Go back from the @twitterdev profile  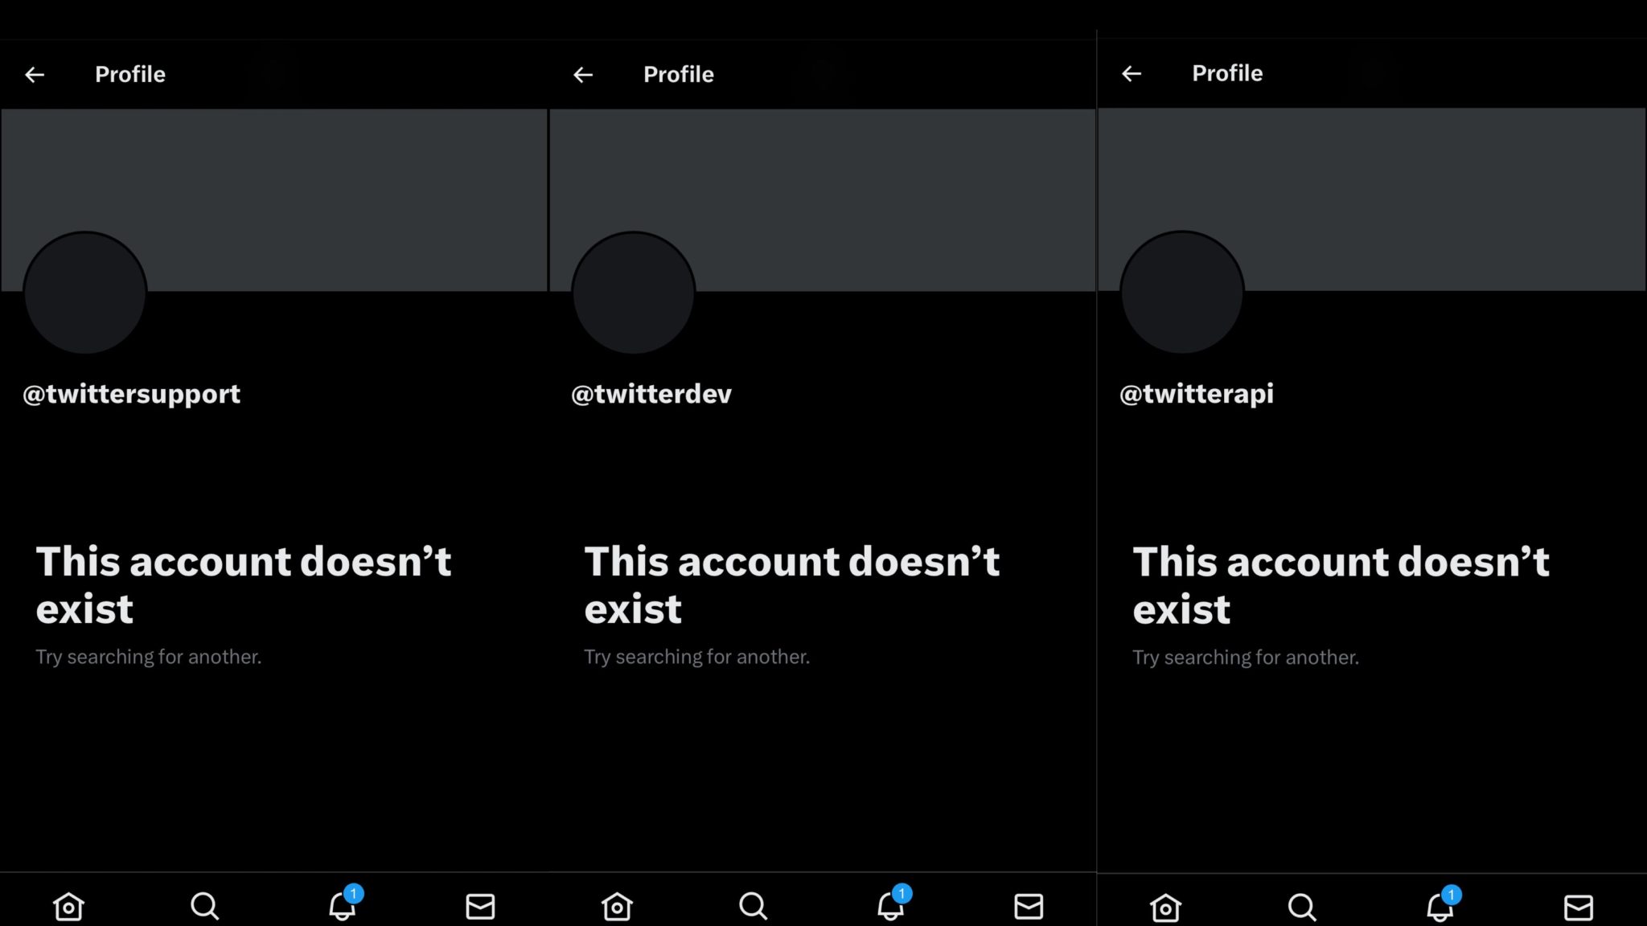pos(583,75)
